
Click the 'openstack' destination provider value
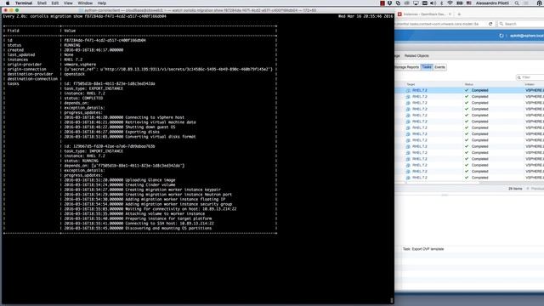pyautogui.click(x=74, y=74)
